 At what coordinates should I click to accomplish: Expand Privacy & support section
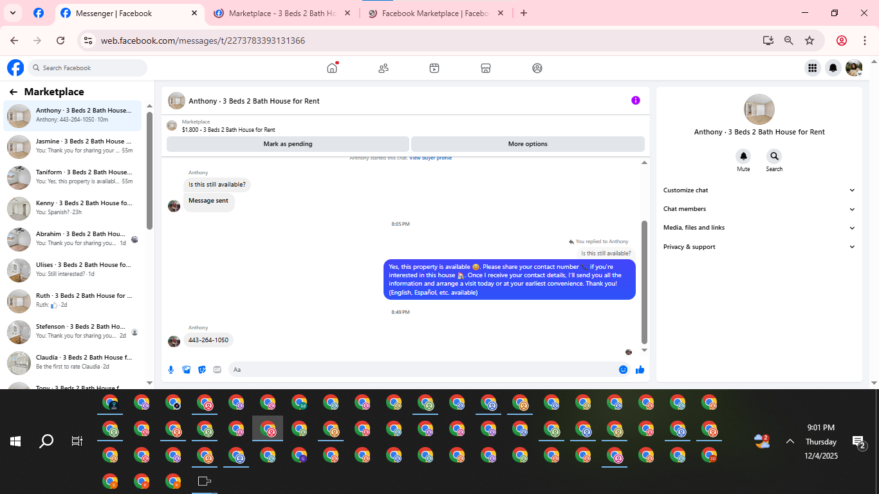coord(759,247)
